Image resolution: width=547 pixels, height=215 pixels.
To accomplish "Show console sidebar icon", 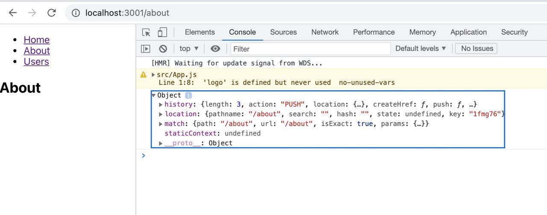I will click(146, 49).
